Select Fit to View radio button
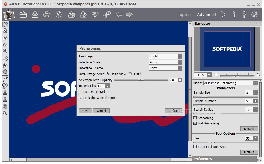The width and height of the screenshot is (264, 164). coord(107,74)
